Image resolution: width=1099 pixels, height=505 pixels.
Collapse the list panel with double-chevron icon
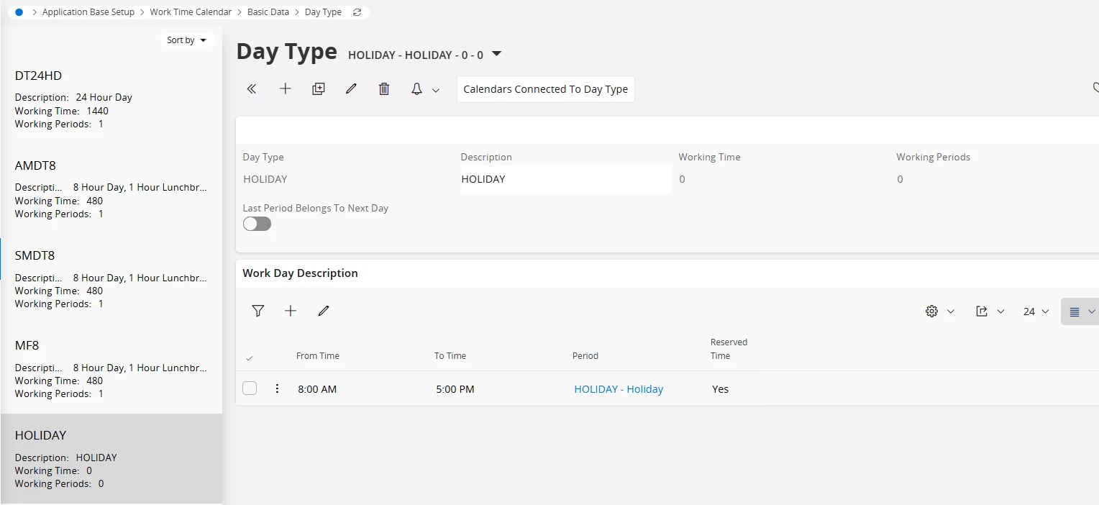click(252, 89)
